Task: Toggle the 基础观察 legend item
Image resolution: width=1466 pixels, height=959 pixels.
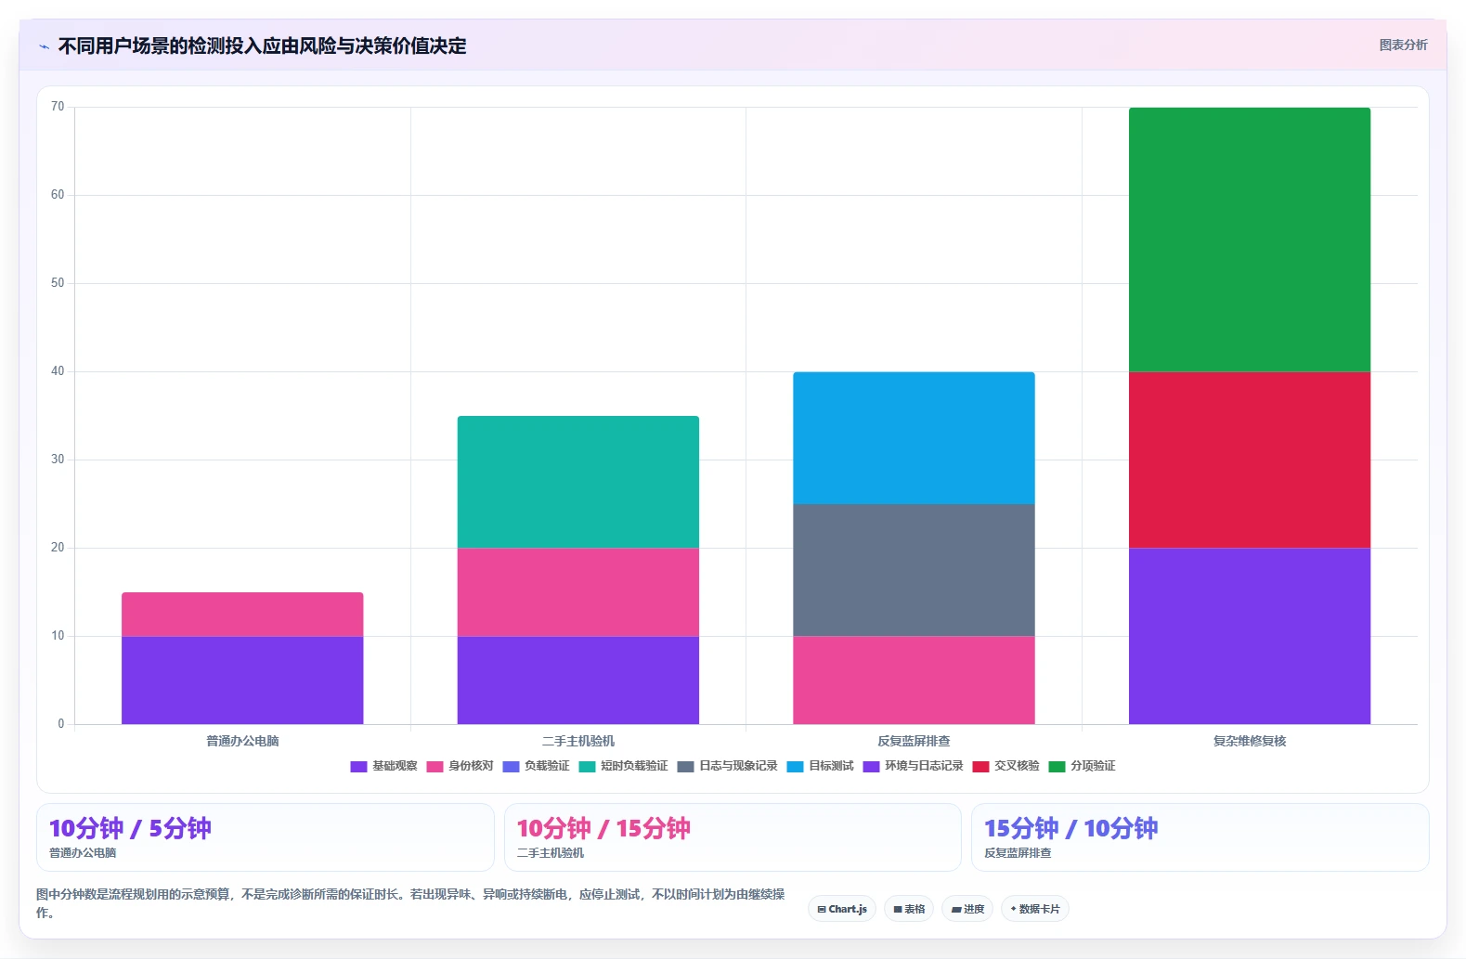Action: (384, 766)
